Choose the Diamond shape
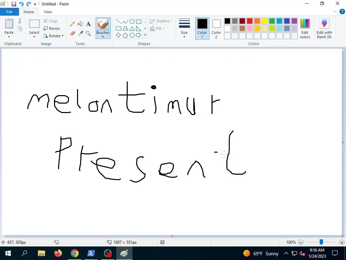This screenshot has width=346, height=260. [x=119, y=35]
